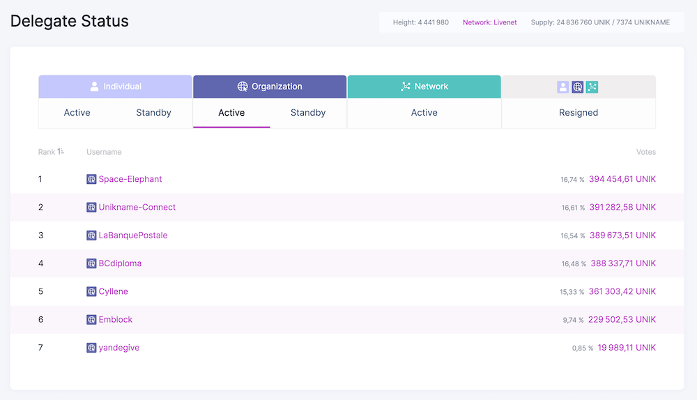Click the 0,85 % vote percentage
The width and height of the screenshot is (697, 400).
coord(582,348)
